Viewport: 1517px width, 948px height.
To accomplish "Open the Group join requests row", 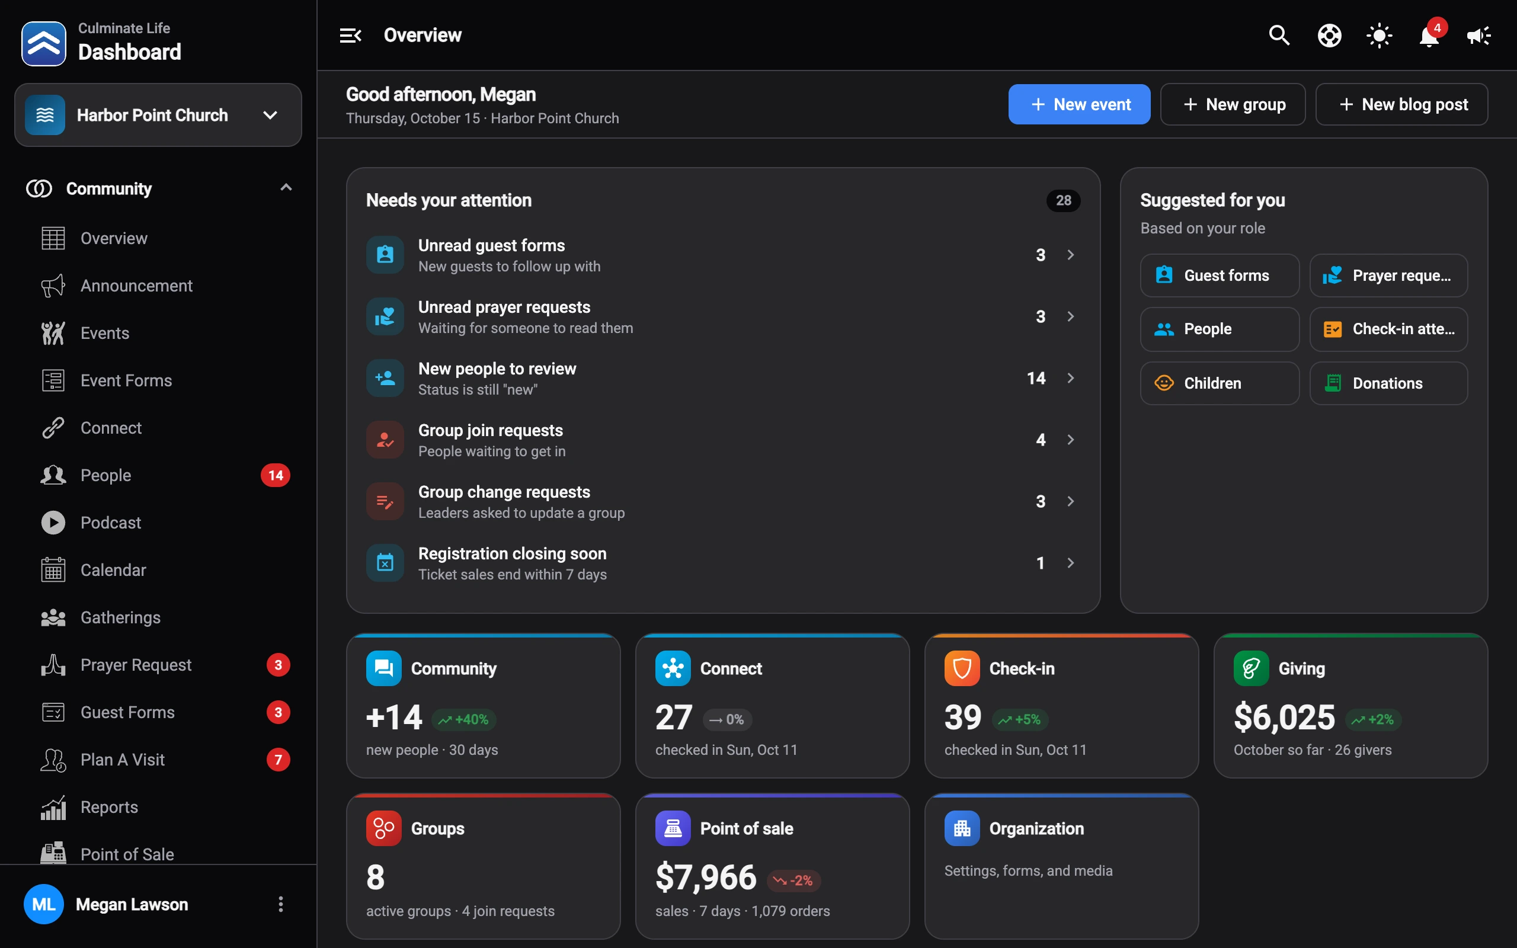I will click(723, 440).
